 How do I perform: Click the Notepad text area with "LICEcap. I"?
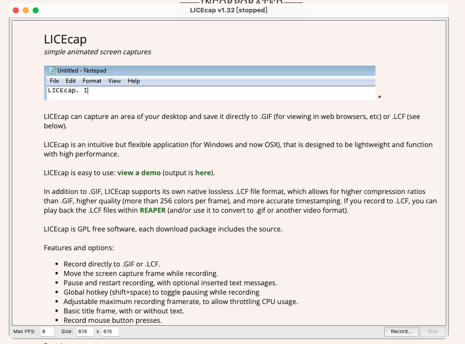(198, 92)
